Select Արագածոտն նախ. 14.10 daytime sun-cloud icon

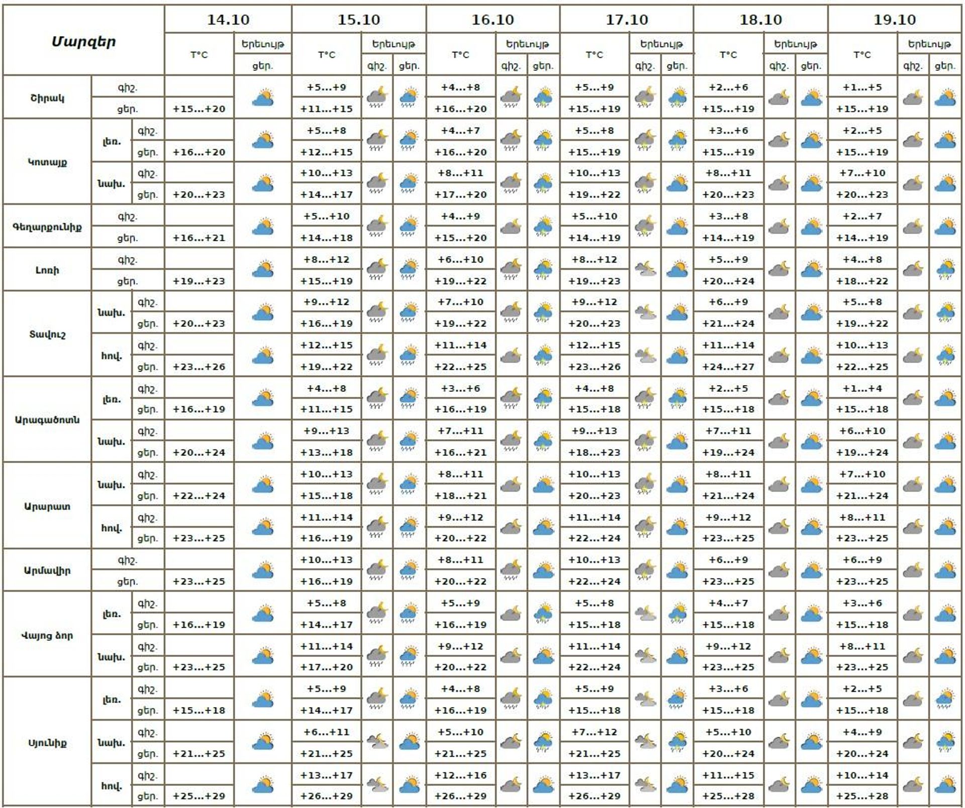pos(263,441)
